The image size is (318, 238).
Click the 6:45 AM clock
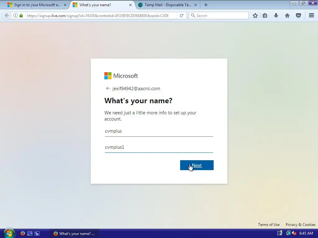point(306,233)
